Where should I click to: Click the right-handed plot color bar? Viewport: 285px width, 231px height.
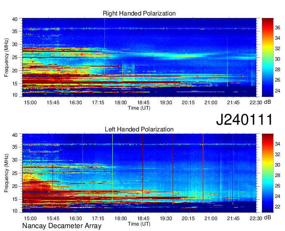point(267,57)
